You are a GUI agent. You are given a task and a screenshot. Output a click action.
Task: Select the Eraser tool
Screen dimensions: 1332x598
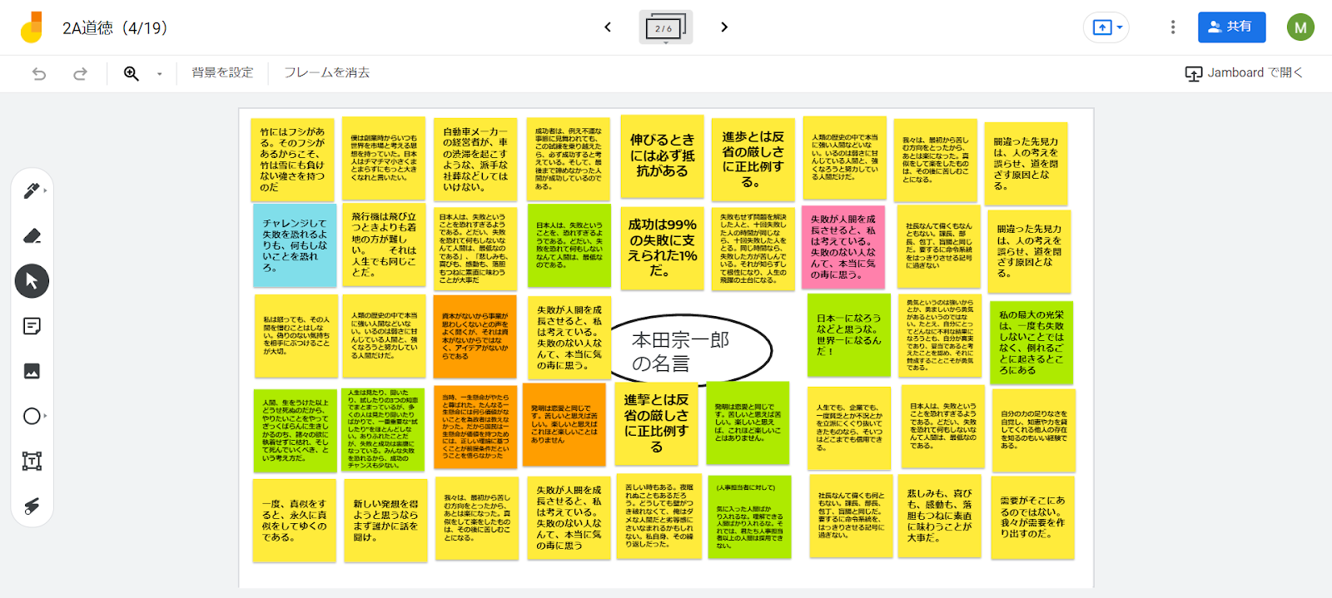pyautogui.click(x=32, y=236)
